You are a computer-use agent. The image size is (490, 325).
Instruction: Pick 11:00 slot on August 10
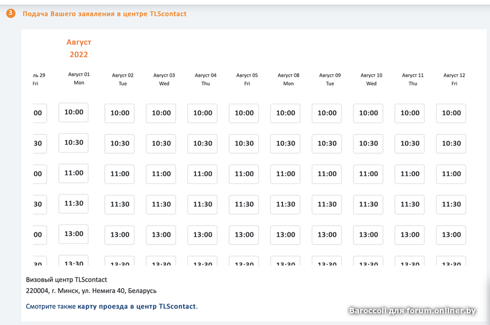click(368, 174)
